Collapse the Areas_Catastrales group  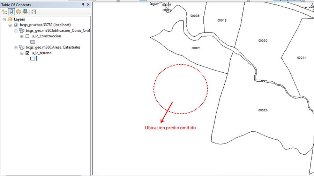click(x=16, y=47)
